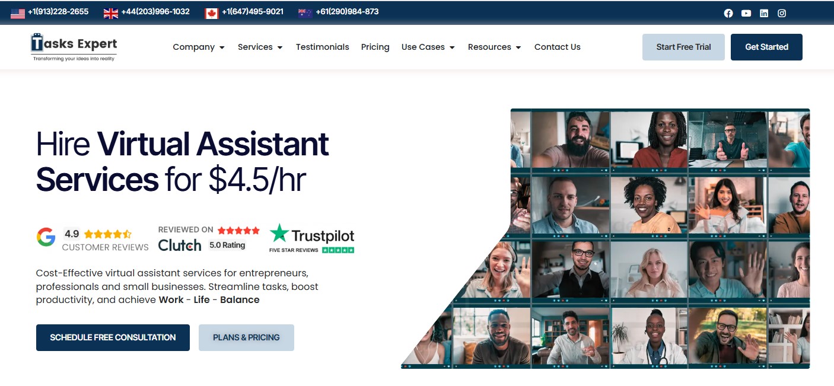Click the Tasks Expert logo
This screenshot has height=386, width=834.
point(74,47)
